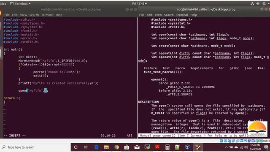Click the Windows volume tray icon
The image size is (270, 152).
click(x=246, y=147)
